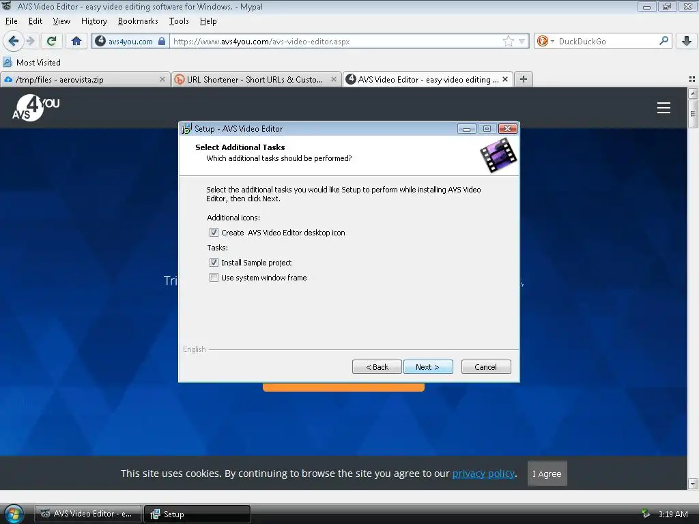Open the History menu
699x524 pixels.
click(x=94, y=21)
